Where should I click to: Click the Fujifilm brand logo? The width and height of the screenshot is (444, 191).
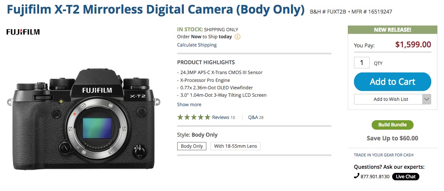click(x=23, y=32)
